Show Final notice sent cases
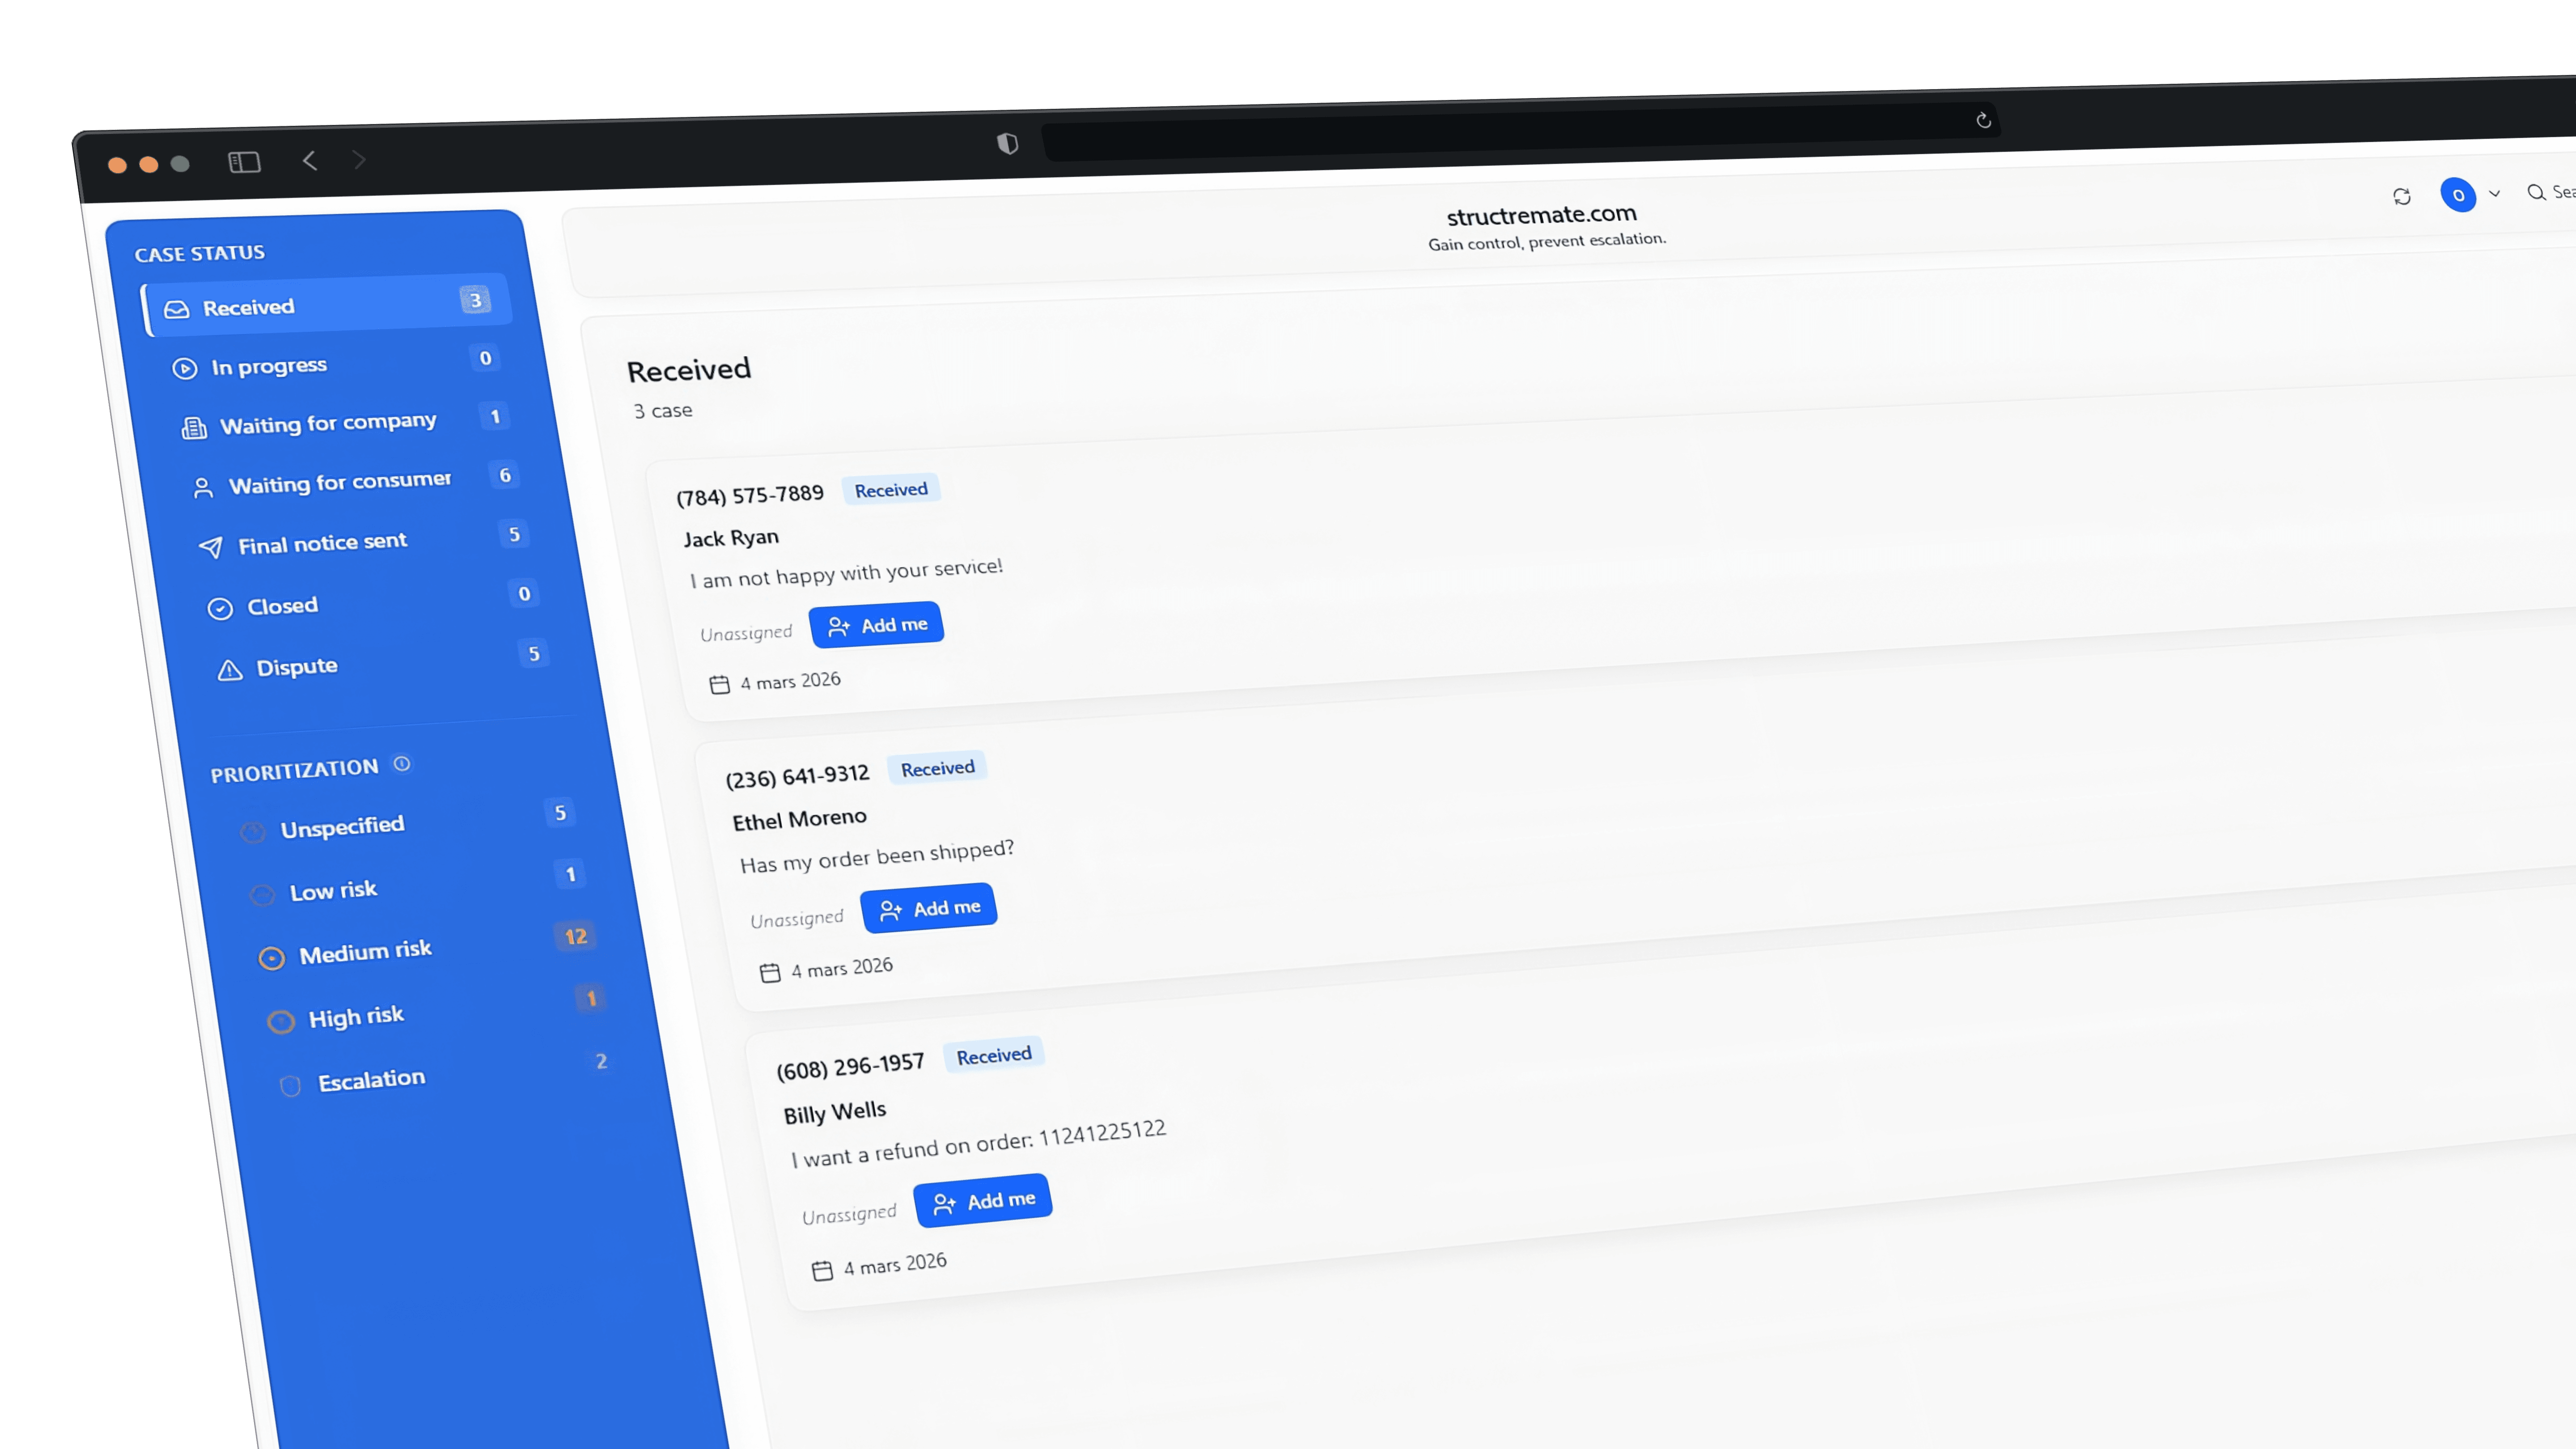The height and width of the screenshot is (1449, 2576). (322, 543)
